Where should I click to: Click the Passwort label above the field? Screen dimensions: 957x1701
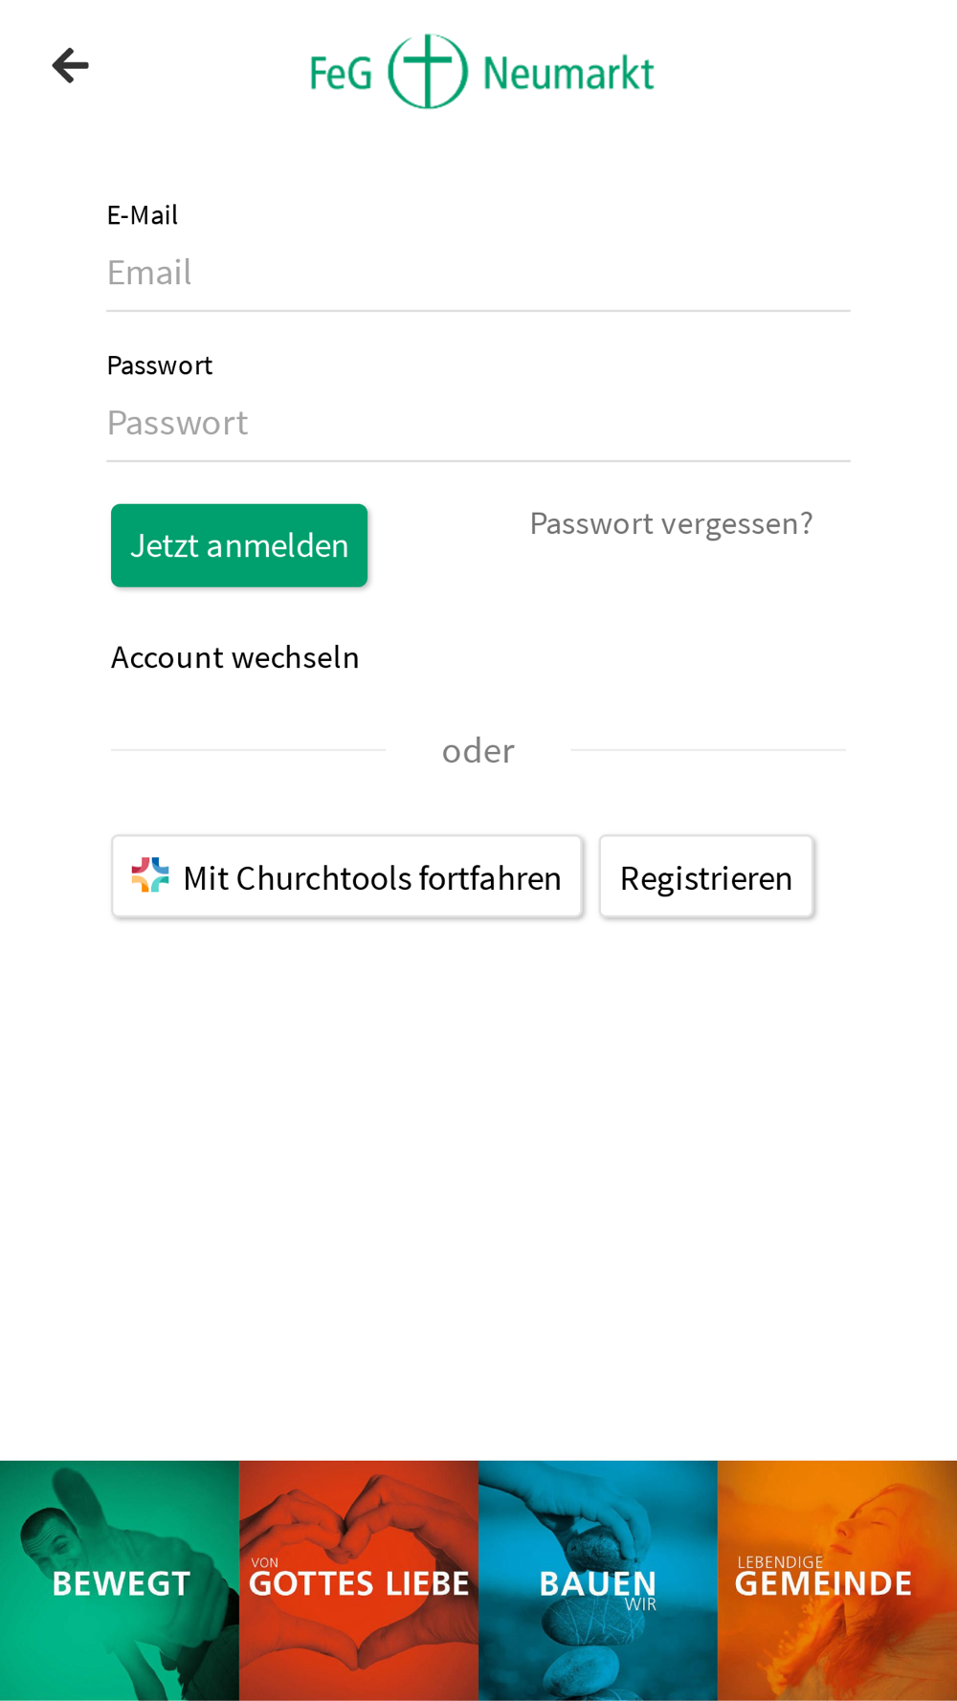[x=160, y=364]
